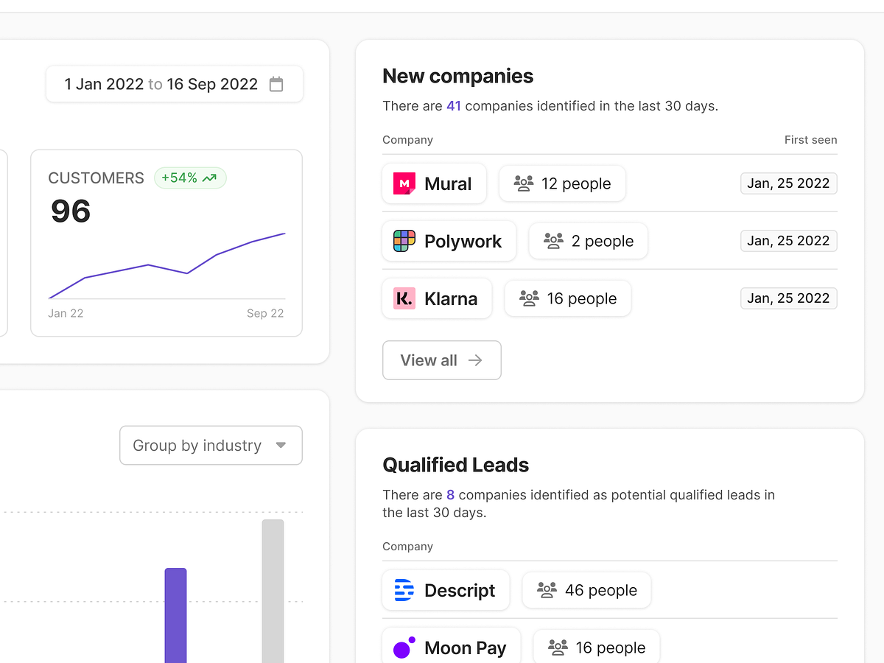Click the Polywork logo icon
This screenshot has height=663, width=884.
coord(404,241)
